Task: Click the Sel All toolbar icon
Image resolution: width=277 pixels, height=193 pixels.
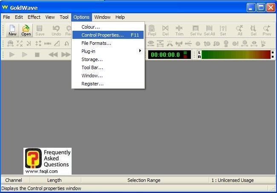Action: pyautogui.click(x=209, y=30)
